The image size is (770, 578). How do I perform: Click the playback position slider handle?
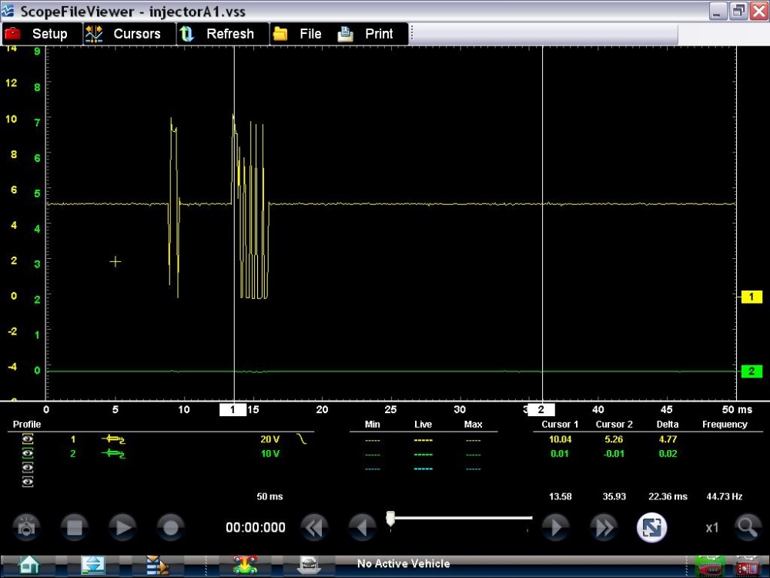pos(390,518)
